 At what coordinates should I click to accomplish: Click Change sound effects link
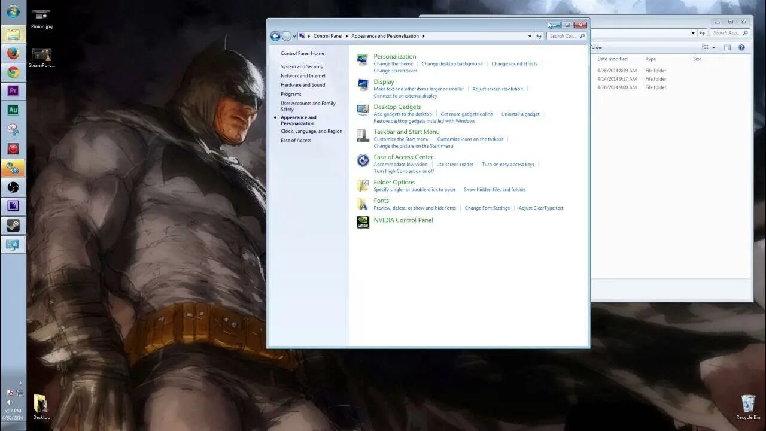(x=514, y=63)
